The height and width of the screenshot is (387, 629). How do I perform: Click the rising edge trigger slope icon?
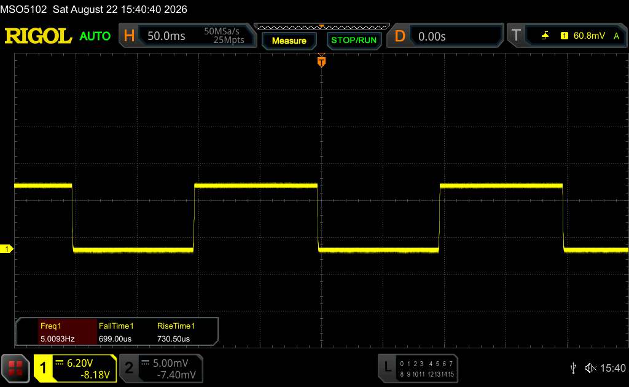[545, 36]
